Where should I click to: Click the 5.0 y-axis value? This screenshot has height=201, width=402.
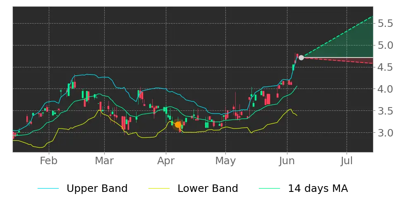(385, 45)
